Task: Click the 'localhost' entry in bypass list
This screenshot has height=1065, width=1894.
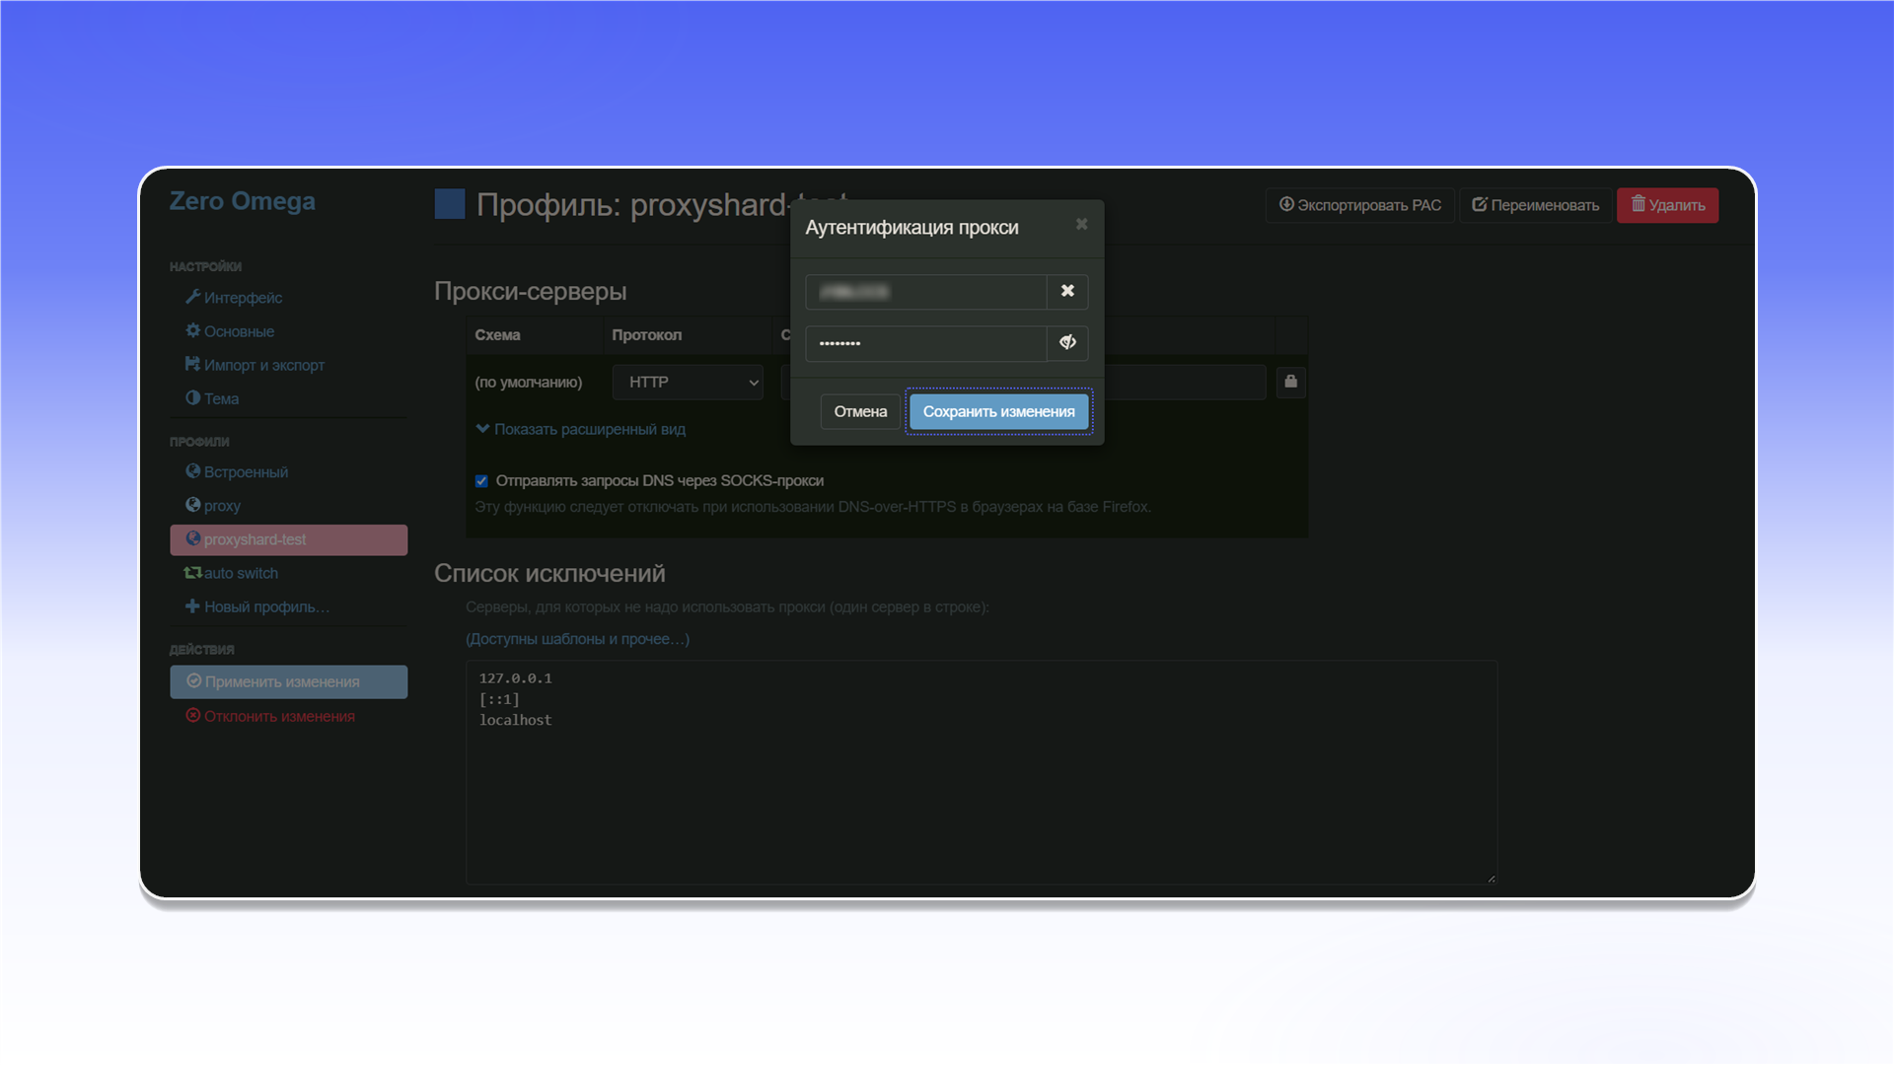Action: click(515, 720)
